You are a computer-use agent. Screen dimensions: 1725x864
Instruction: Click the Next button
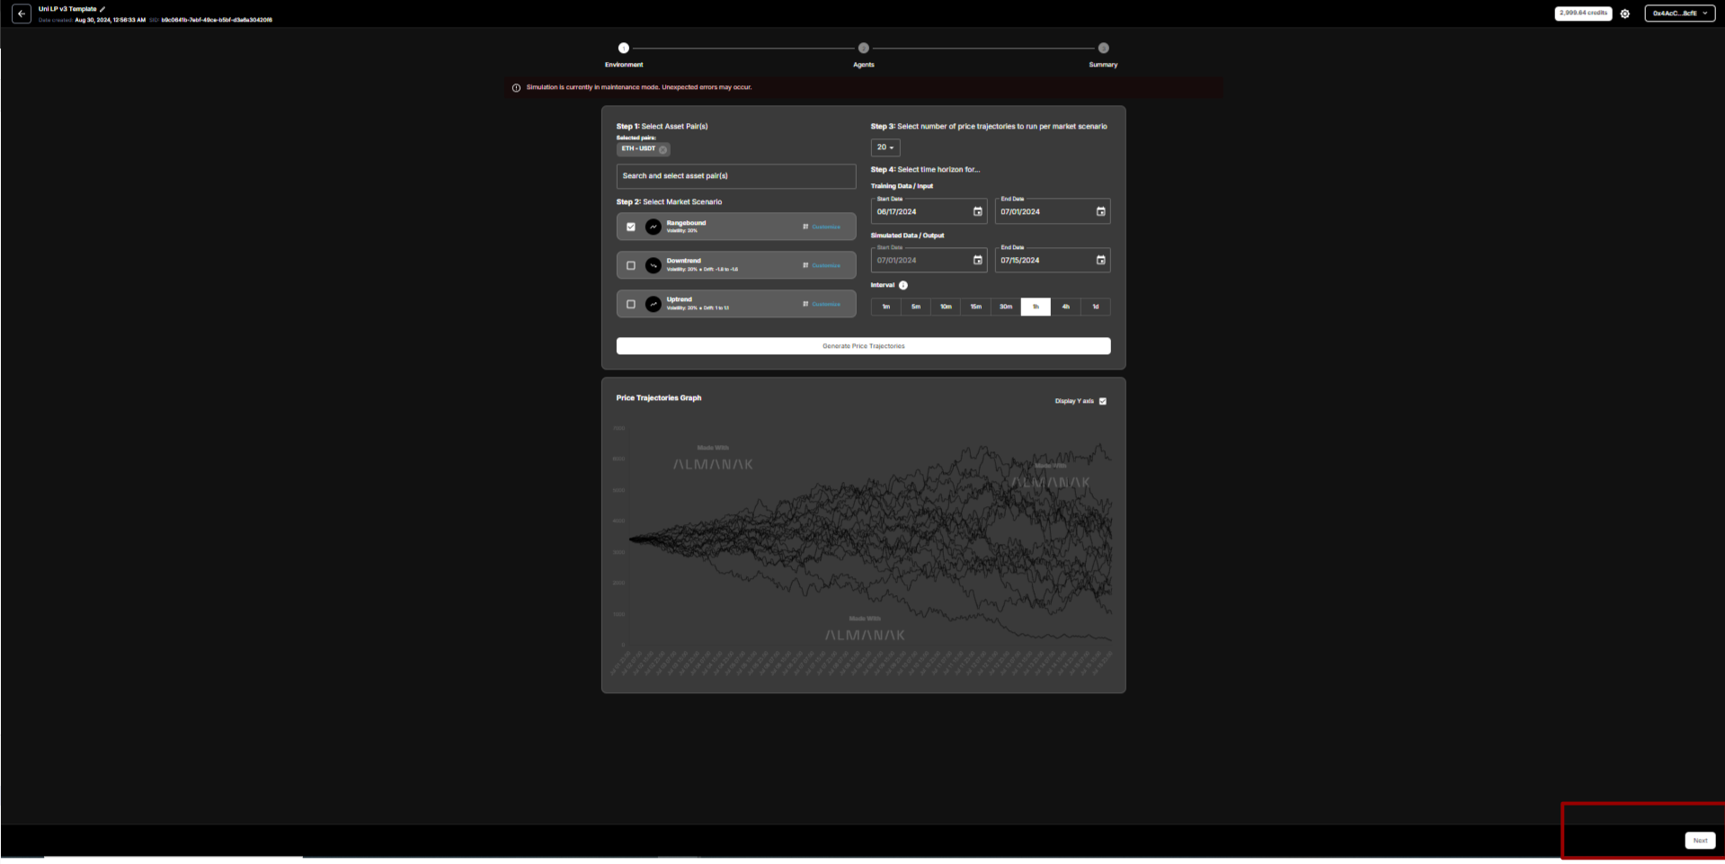(1700, 841)
